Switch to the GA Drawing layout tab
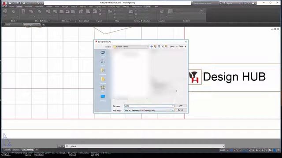 click(x=28, y=150)
